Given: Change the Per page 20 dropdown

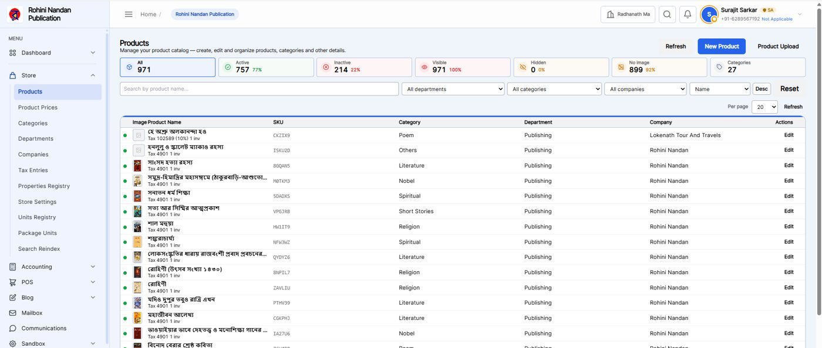Looking at the screenshot, I should [x=764, y=107].
